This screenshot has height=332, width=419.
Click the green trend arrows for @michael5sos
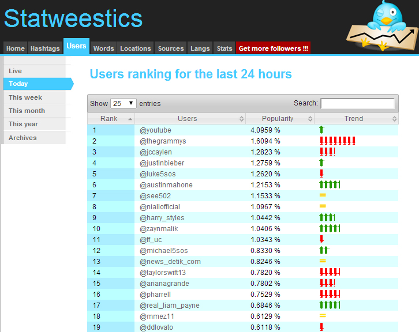pyautogui.click(x=324, y=250)
